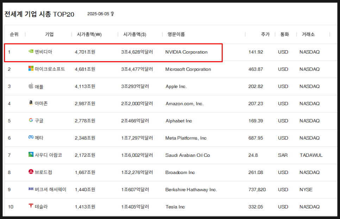Image resolution: width=340 pixels, height=219 pixels.
Task: Click the Tesla Inc text
Action: click(x=175, y=207)
